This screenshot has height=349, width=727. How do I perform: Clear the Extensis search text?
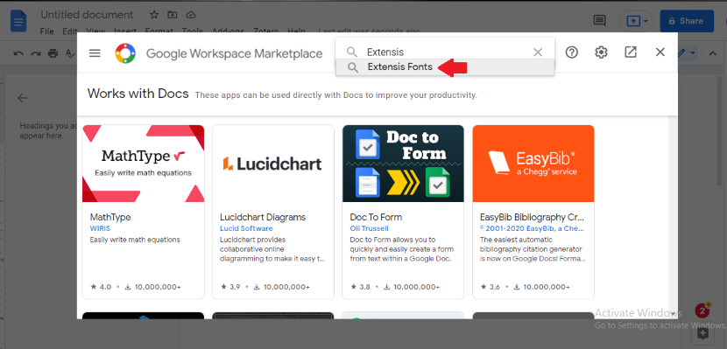tap(538, 52)
